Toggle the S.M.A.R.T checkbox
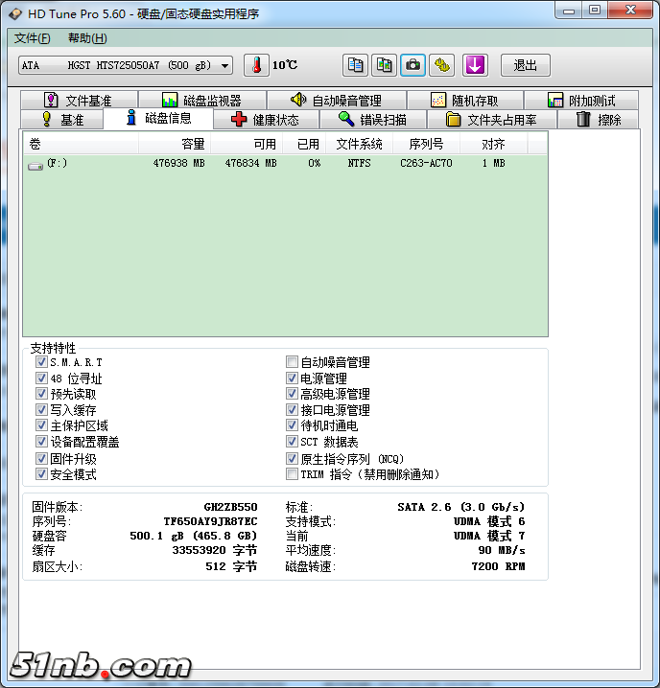 41,363
